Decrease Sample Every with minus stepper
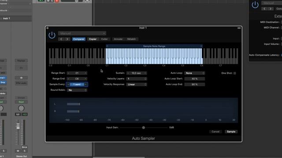This screenshot has width=282, height=158. 68,84
